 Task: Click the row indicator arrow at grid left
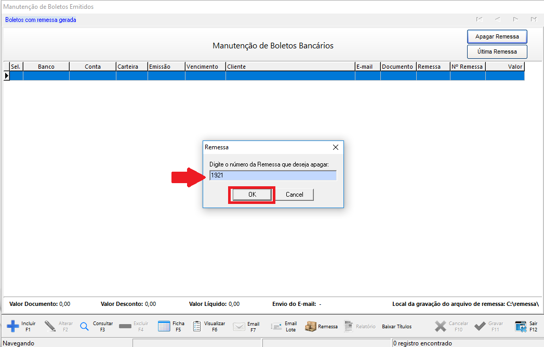[7, 76]
